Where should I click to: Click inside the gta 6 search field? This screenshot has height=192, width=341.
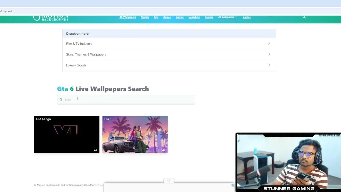[126, 100]
